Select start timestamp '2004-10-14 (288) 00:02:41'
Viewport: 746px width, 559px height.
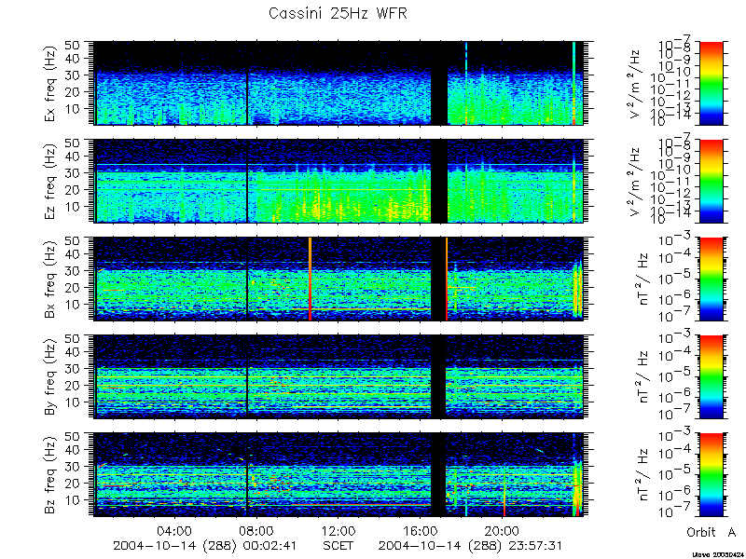(205, 545)
